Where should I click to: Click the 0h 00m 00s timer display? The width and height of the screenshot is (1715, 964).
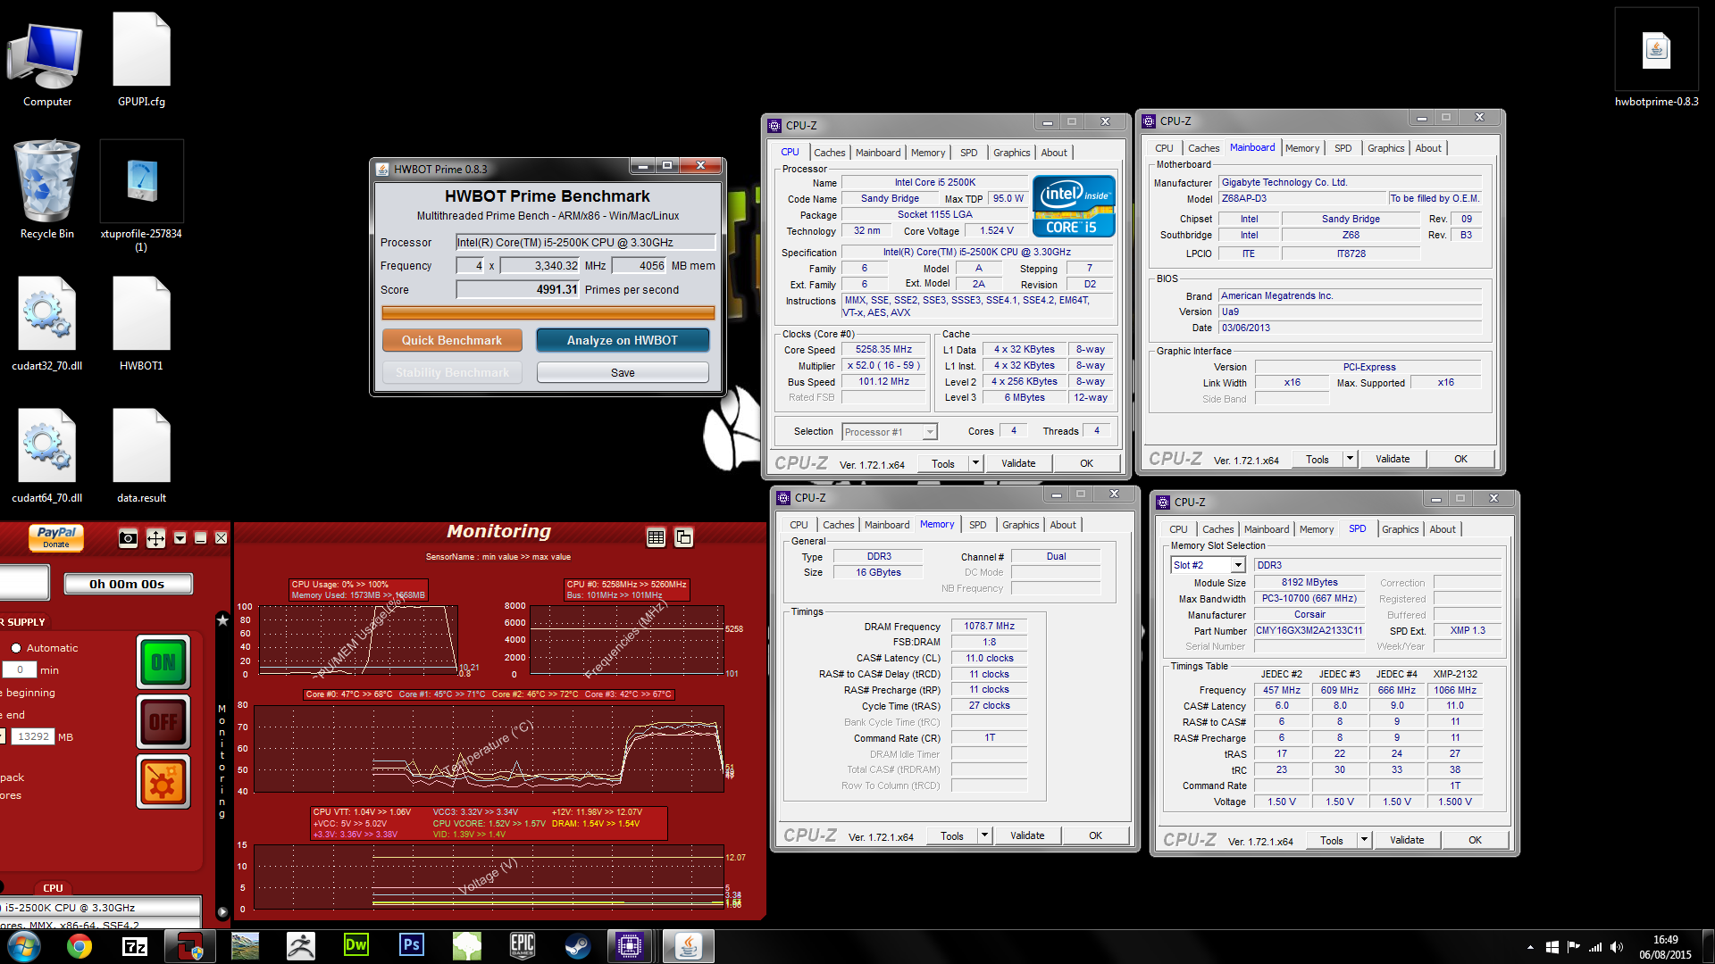tap(127, 584)
